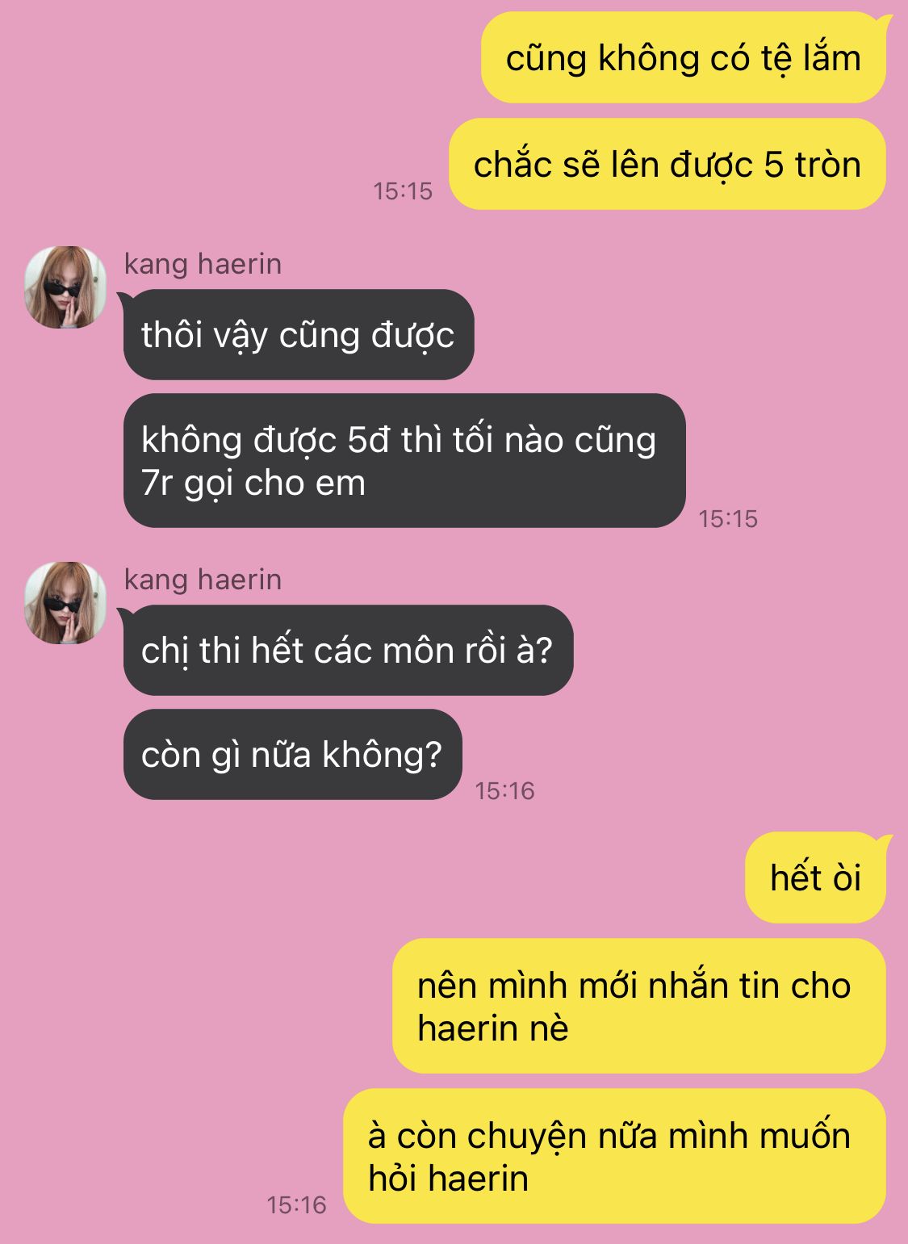The image size is (908, 1244).
Task: Tap the 'còn gì nữa không?' message
Action: tap(293, 755)
